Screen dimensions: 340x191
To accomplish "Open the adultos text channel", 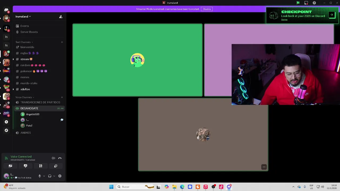I will [x=40, y=89].
